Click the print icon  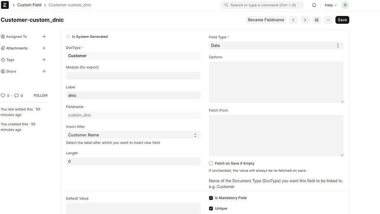pyautogui.click(x=316, y=20)
